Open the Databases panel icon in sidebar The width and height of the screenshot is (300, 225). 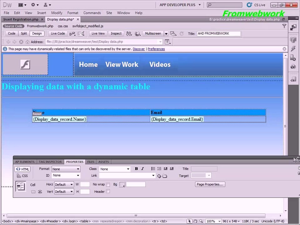point(293,40)
